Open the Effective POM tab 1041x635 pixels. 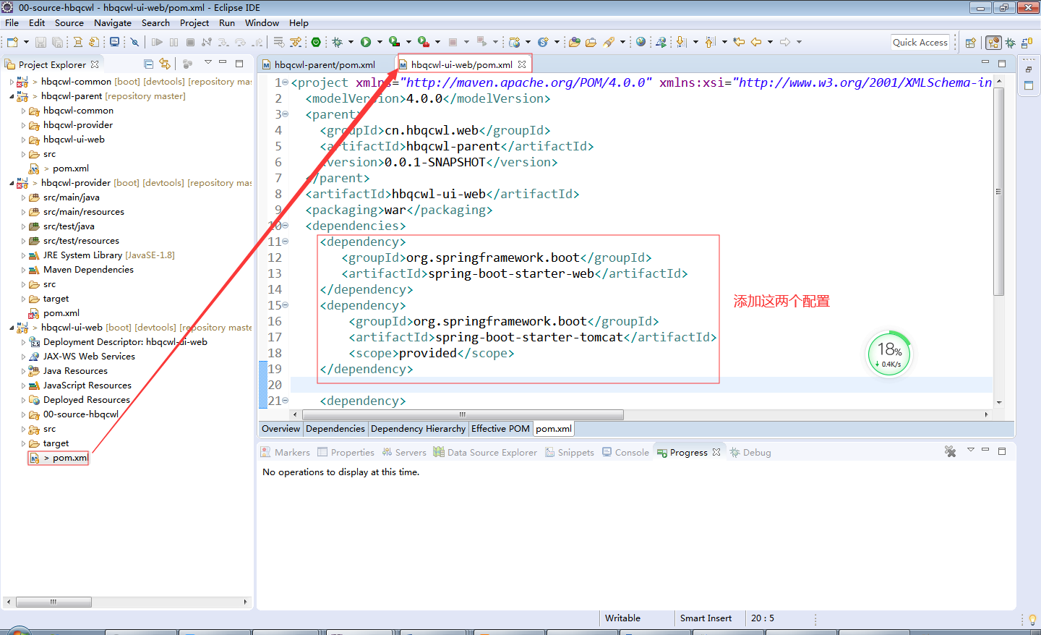tap(500, 428)
